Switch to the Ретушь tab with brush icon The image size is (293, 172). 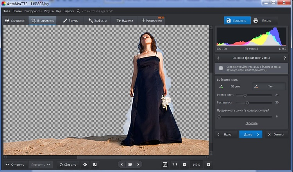pos(70,21)
